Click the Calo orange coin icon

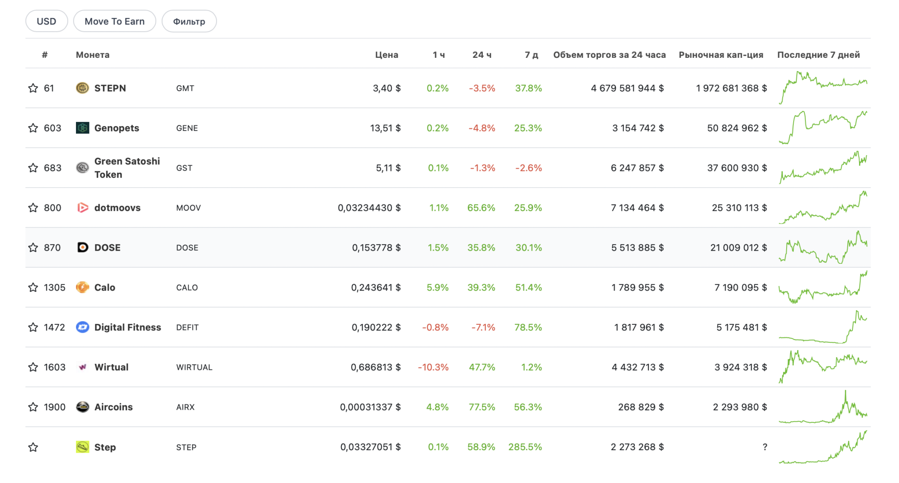point(82,288)
